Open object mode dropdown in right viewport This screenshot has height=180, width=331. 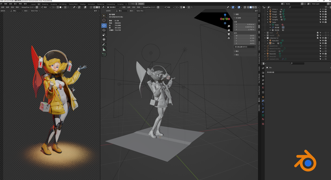pos(114,7)
